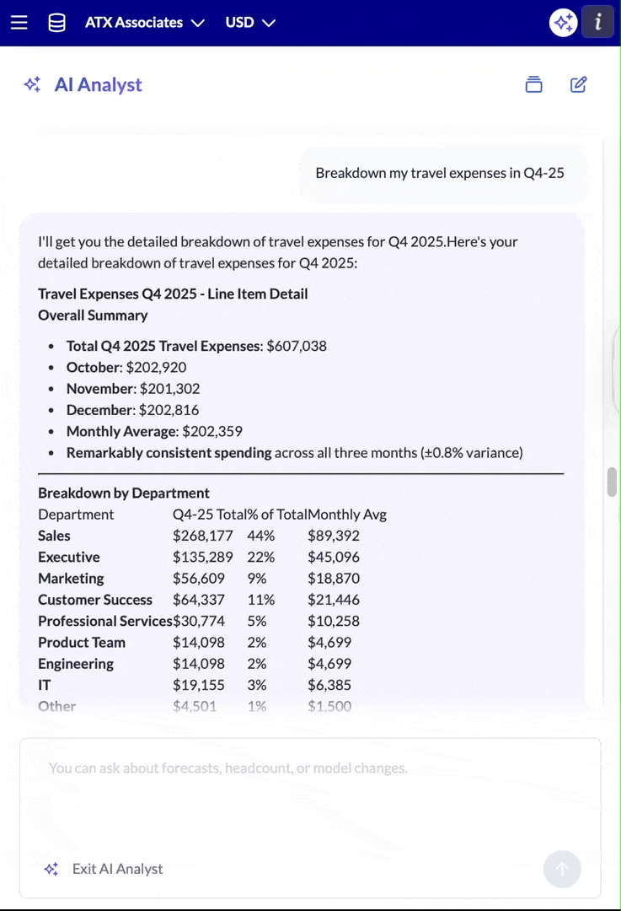
Task: Click the AI Analyst heading text
Action: 98,85
